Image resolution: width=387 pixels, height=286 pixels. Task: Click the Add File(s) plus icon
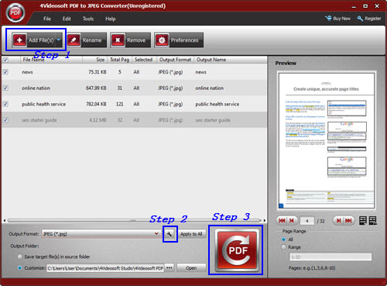(x=19, y=40)
